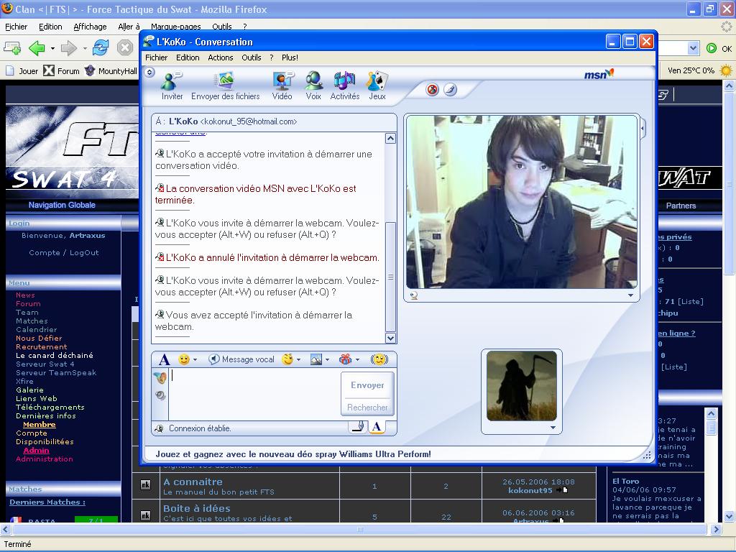Image resolution: width=736 pixels, height=552 pixels.
Task: Open the Firefox address bar dropdown
Action: [693, 48]
